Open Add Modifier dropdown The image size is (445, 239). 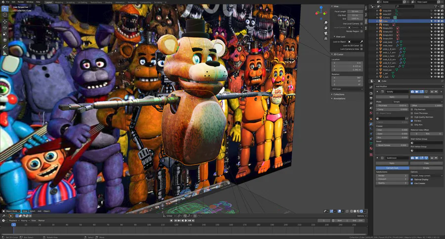coord(409,87)
